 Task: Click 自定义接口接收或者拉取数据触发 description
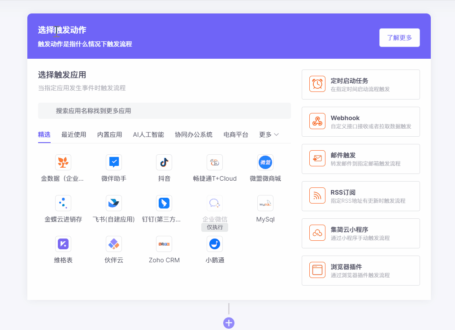[x=371, y=126]
